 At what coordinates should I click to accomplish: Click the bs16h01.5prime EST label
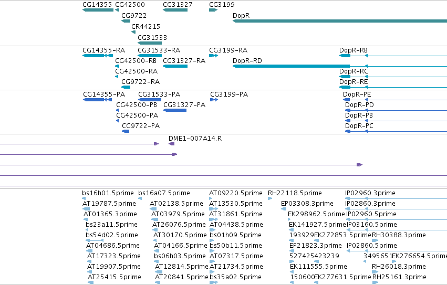tap(108, 193)
